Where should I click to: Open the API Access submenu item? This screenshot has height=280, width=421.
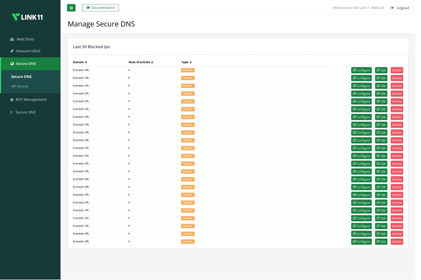click(x=20, y=86)
